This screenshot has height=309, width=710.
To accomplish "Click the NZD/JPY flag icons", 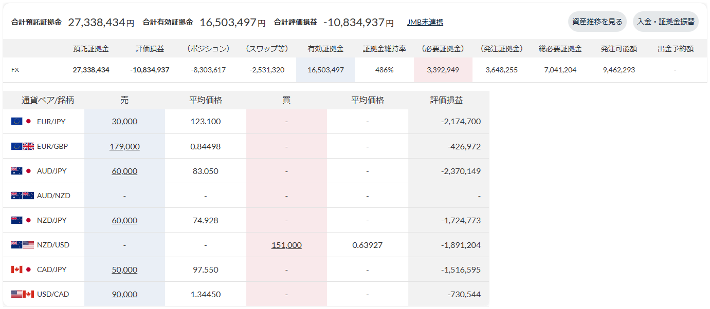I will click(x=22, y=220).
